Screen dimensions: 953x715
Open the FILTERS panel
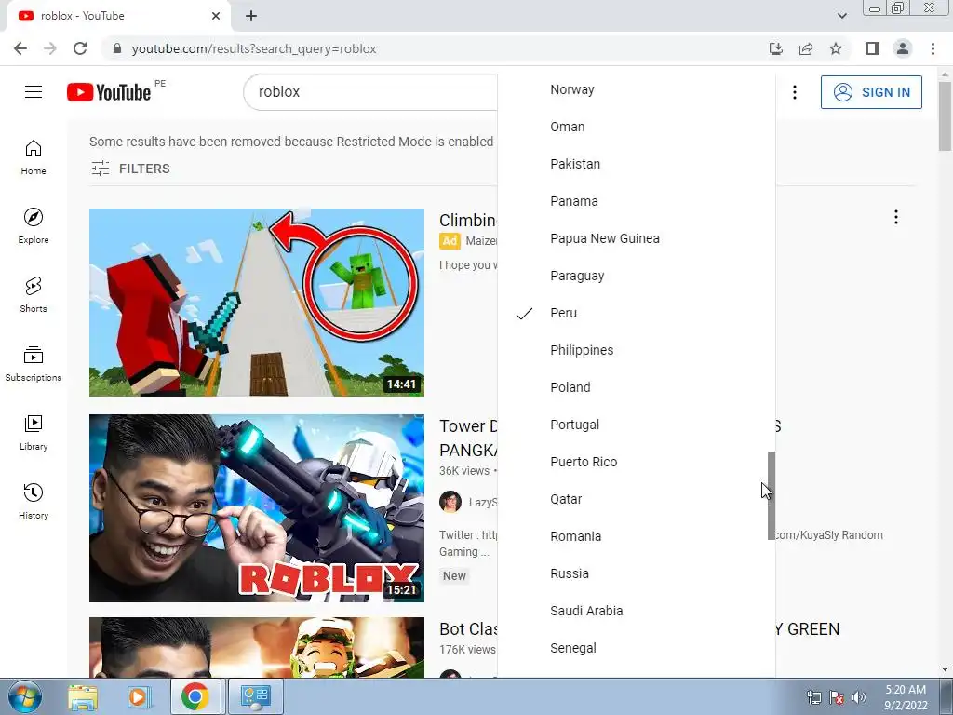click(x=130, y=169)
